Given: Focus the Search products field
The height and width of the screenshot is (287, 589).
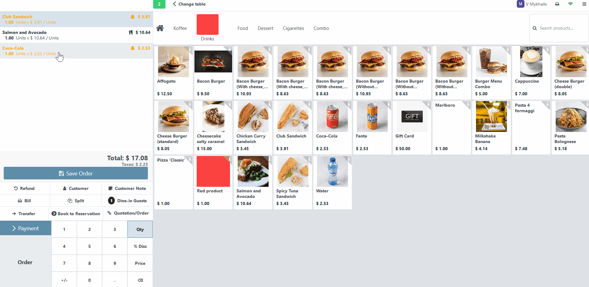Looking at the screenshot, I should point(559,28).
